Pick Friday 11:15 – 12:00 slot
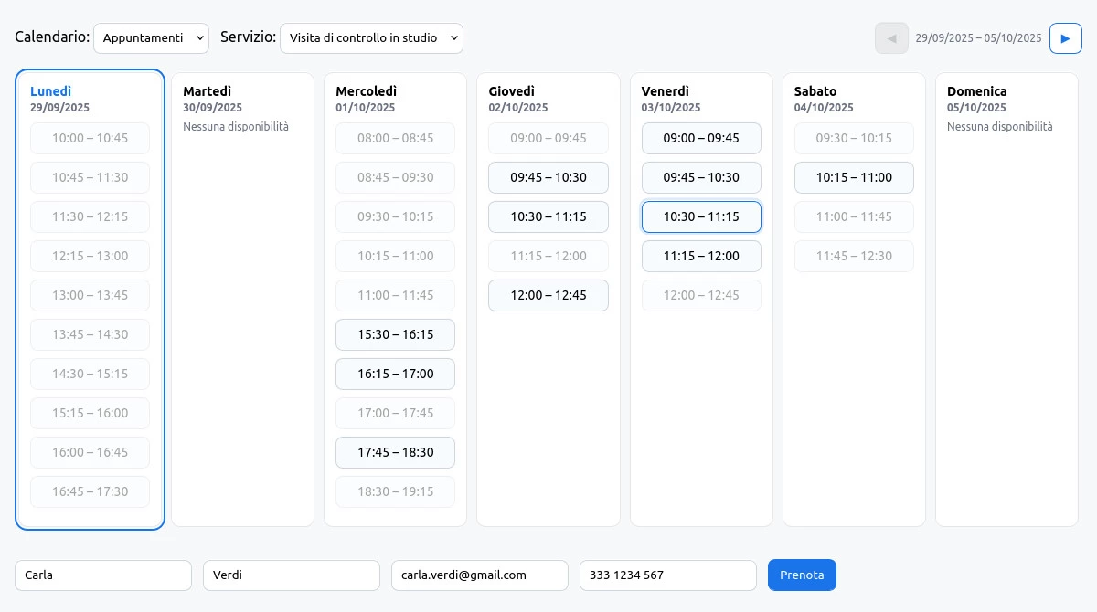This screenshot has width=1097, height=612. 701,257
